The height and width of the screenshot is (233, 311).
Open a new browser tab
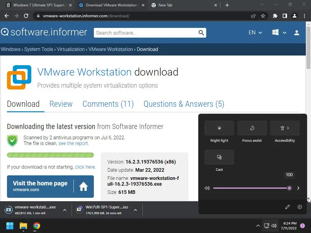(227, 5)
